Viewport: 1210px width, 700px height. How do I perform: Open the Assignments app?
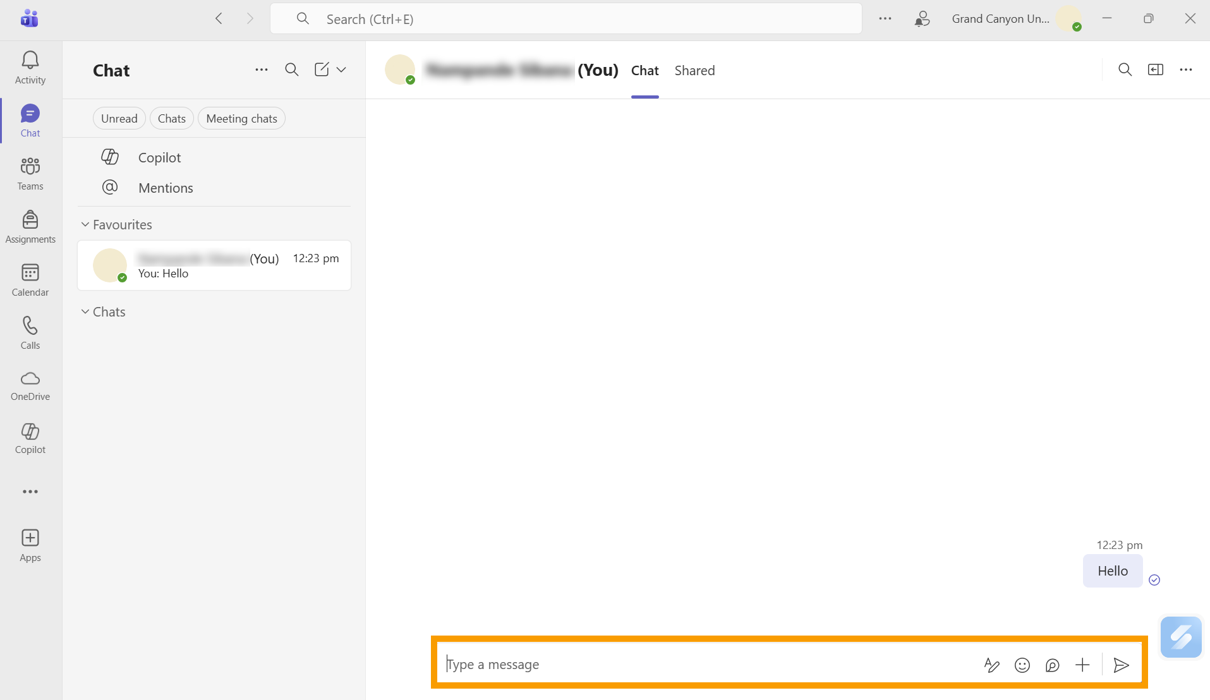[x=30, y=226]
